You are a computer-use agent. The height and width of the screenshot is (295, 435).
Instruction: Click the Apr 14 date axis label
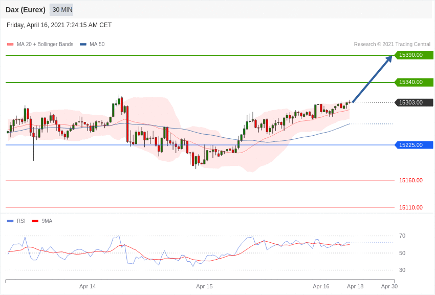(x=88, y=286)
